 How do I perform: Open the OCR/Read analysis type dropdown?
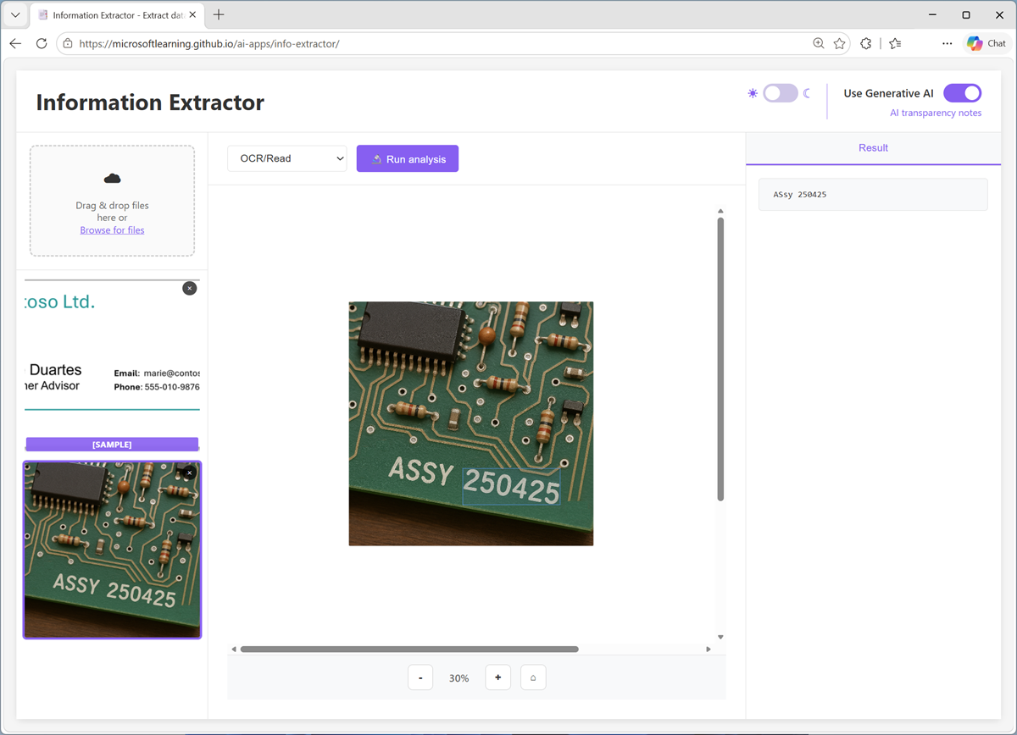tap(287, 158)
